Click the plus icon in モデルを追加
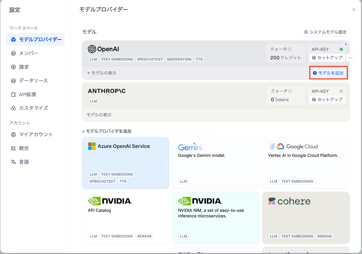 (315, 73)
